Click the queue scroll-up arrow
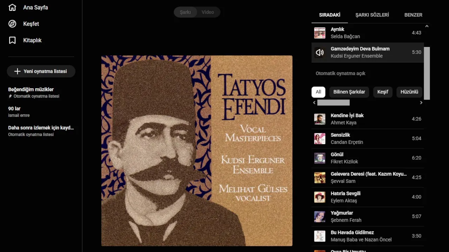This screenshot has height=252, width=449. (x=427, y=26)
